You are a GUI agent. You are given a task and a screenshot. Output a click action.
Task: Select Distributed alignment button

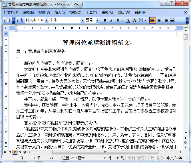click(x=172, y=20)
